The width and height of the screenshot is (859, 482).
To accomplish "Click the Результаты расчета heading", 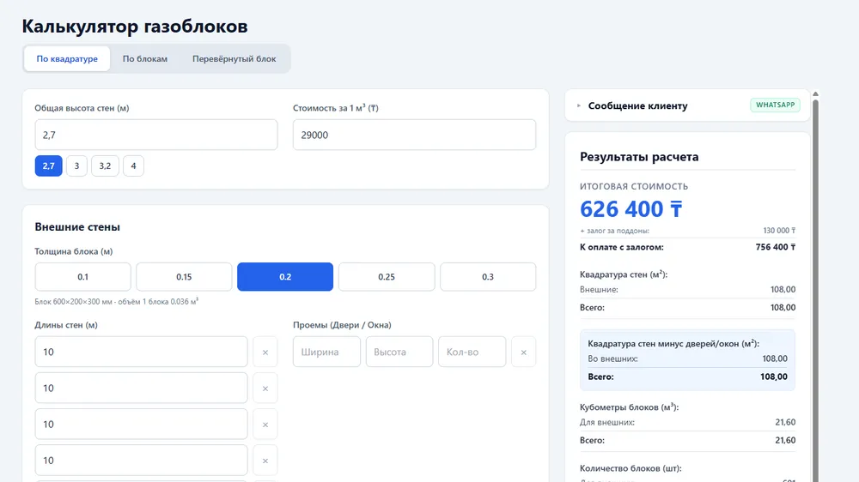I will (x=639, y=156).
